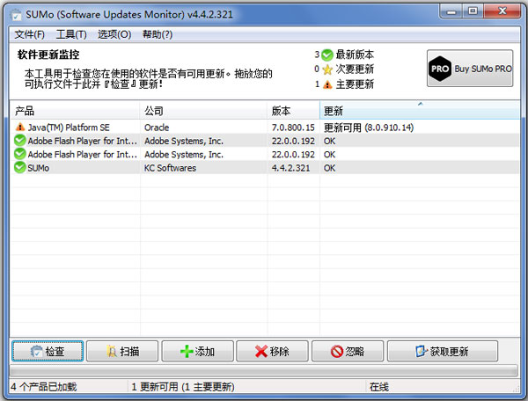Click the SUMo title bar app icon
This screenshot has width=528, height=401.
click(x=16, y=15)
